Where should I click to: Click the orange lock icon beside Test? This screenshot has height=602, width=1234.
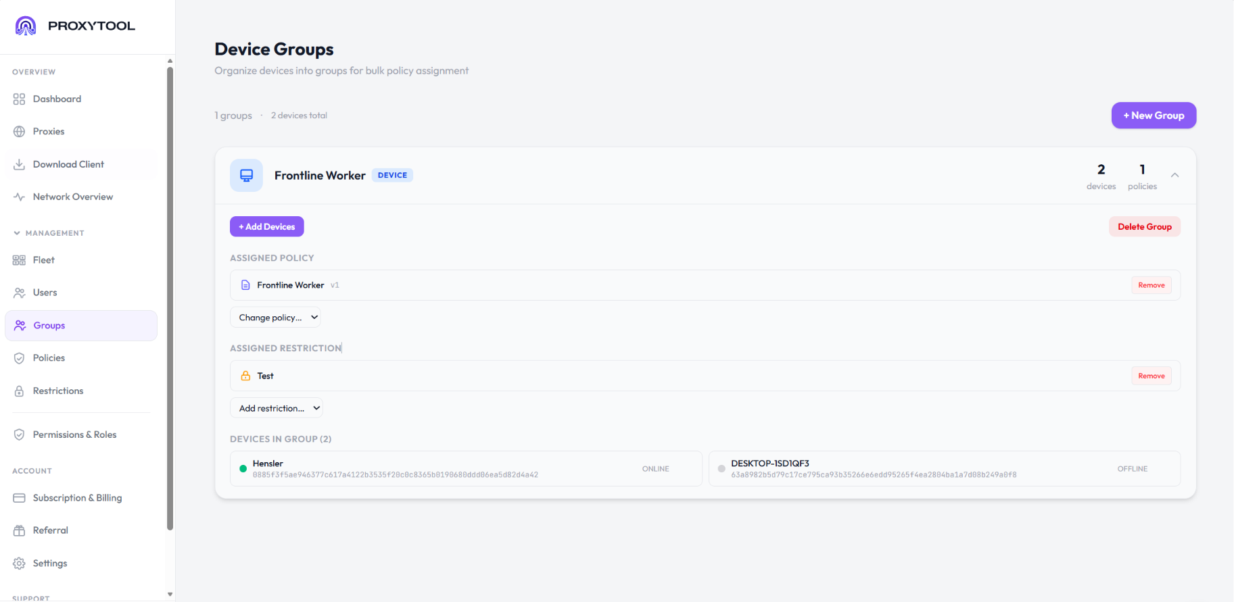245,376
